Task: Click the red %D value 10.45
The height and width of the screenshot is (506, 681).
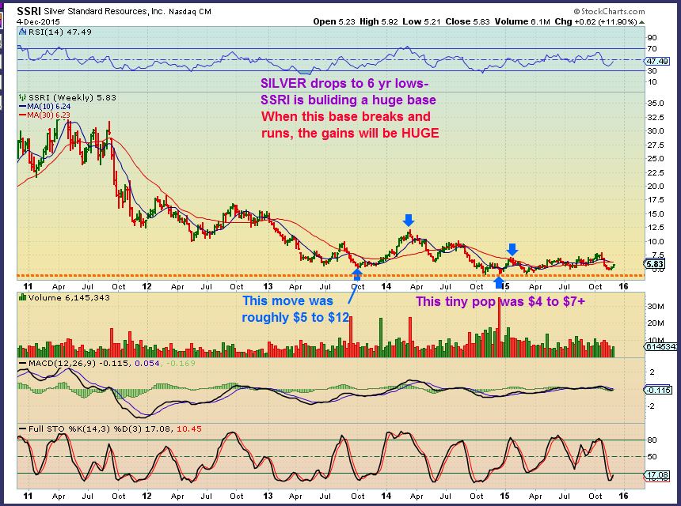Action: (x=189, y=429)
